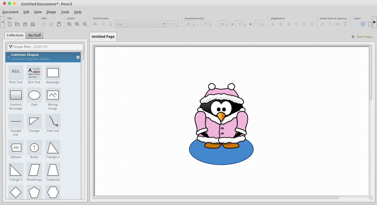This screenshot has height=205, width=377.
Task: Open the View menu
Action: coord(38,12)
